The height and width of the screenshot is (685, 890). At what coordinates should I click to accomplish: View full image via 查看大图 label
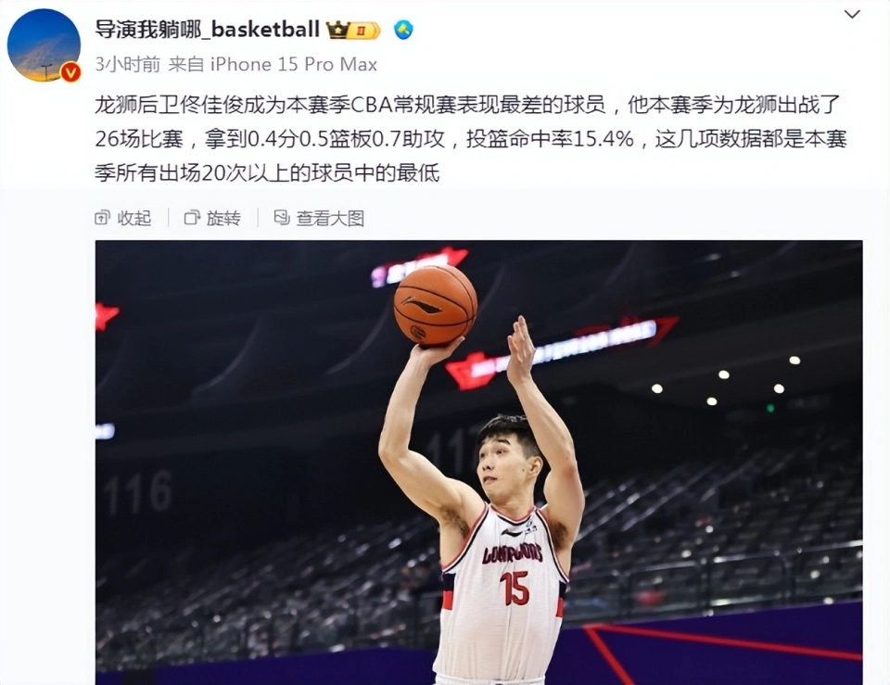click(x=330, y=218)
